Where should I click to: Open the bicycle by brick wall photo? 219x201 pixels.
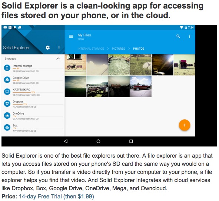[76, 65]
